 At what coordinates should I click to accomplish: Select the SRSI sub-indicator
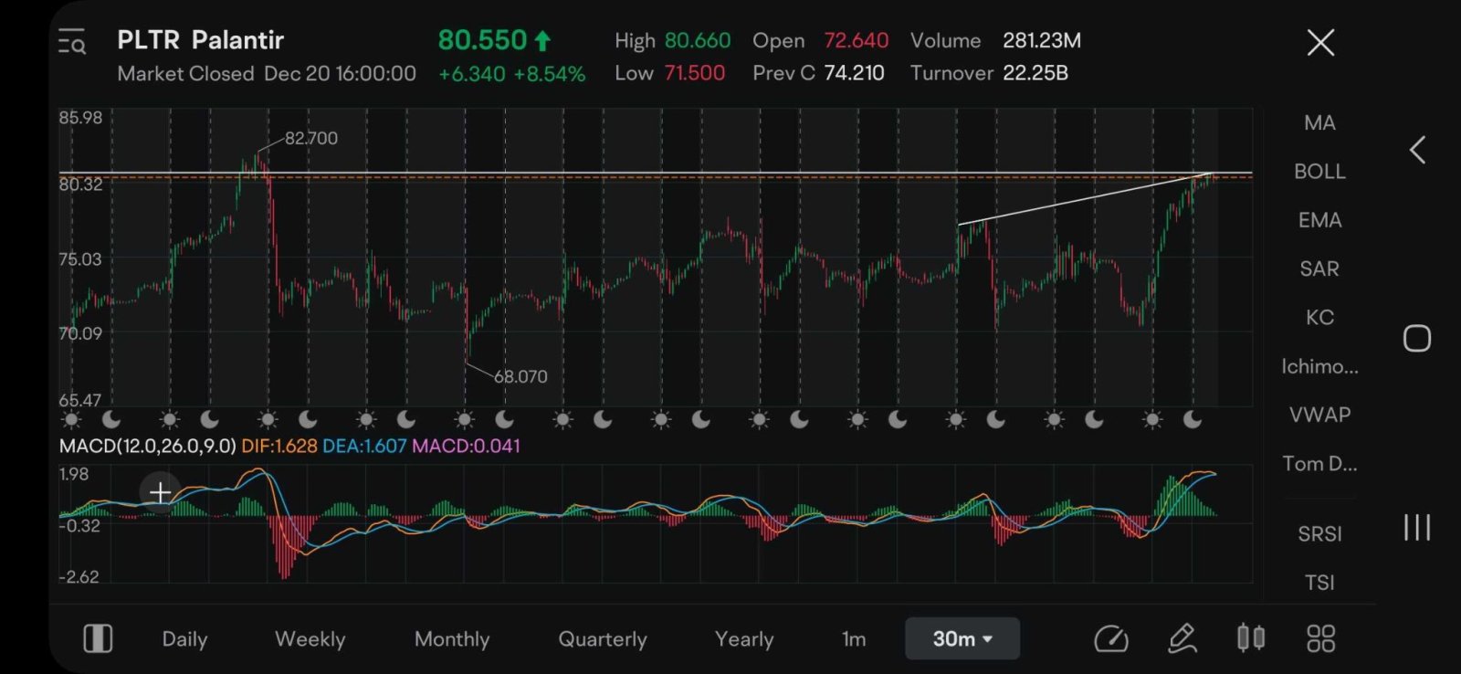point(1319,533)
